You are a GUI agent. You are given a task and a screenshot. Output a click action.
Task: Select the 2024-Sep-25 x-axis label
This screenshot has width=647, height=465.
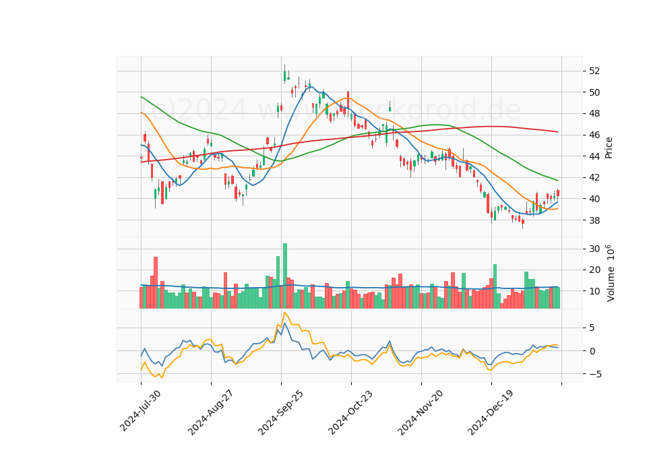click(280, 412)
